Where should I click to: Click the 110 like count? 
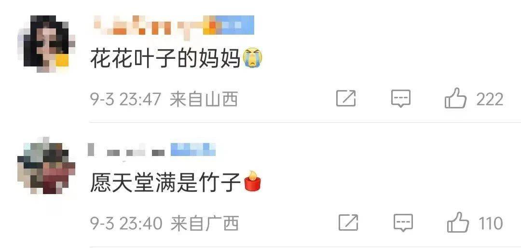[x=491, y=223]
